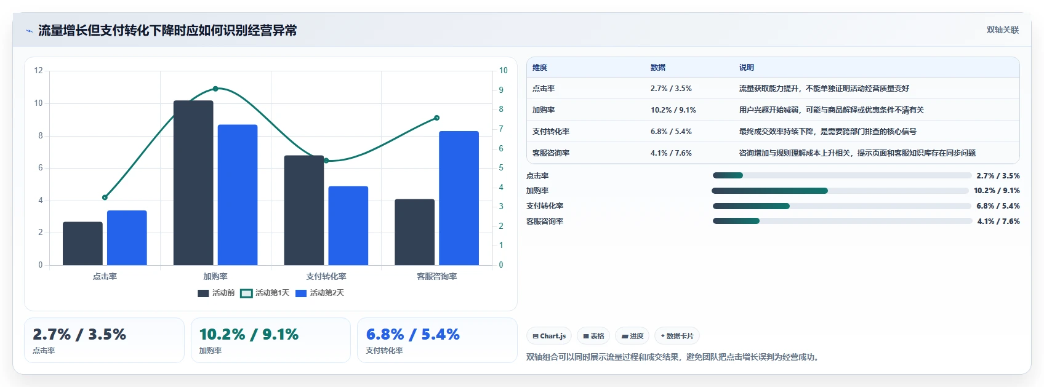Click the icon in the 进度 chip

coord(625,336)
